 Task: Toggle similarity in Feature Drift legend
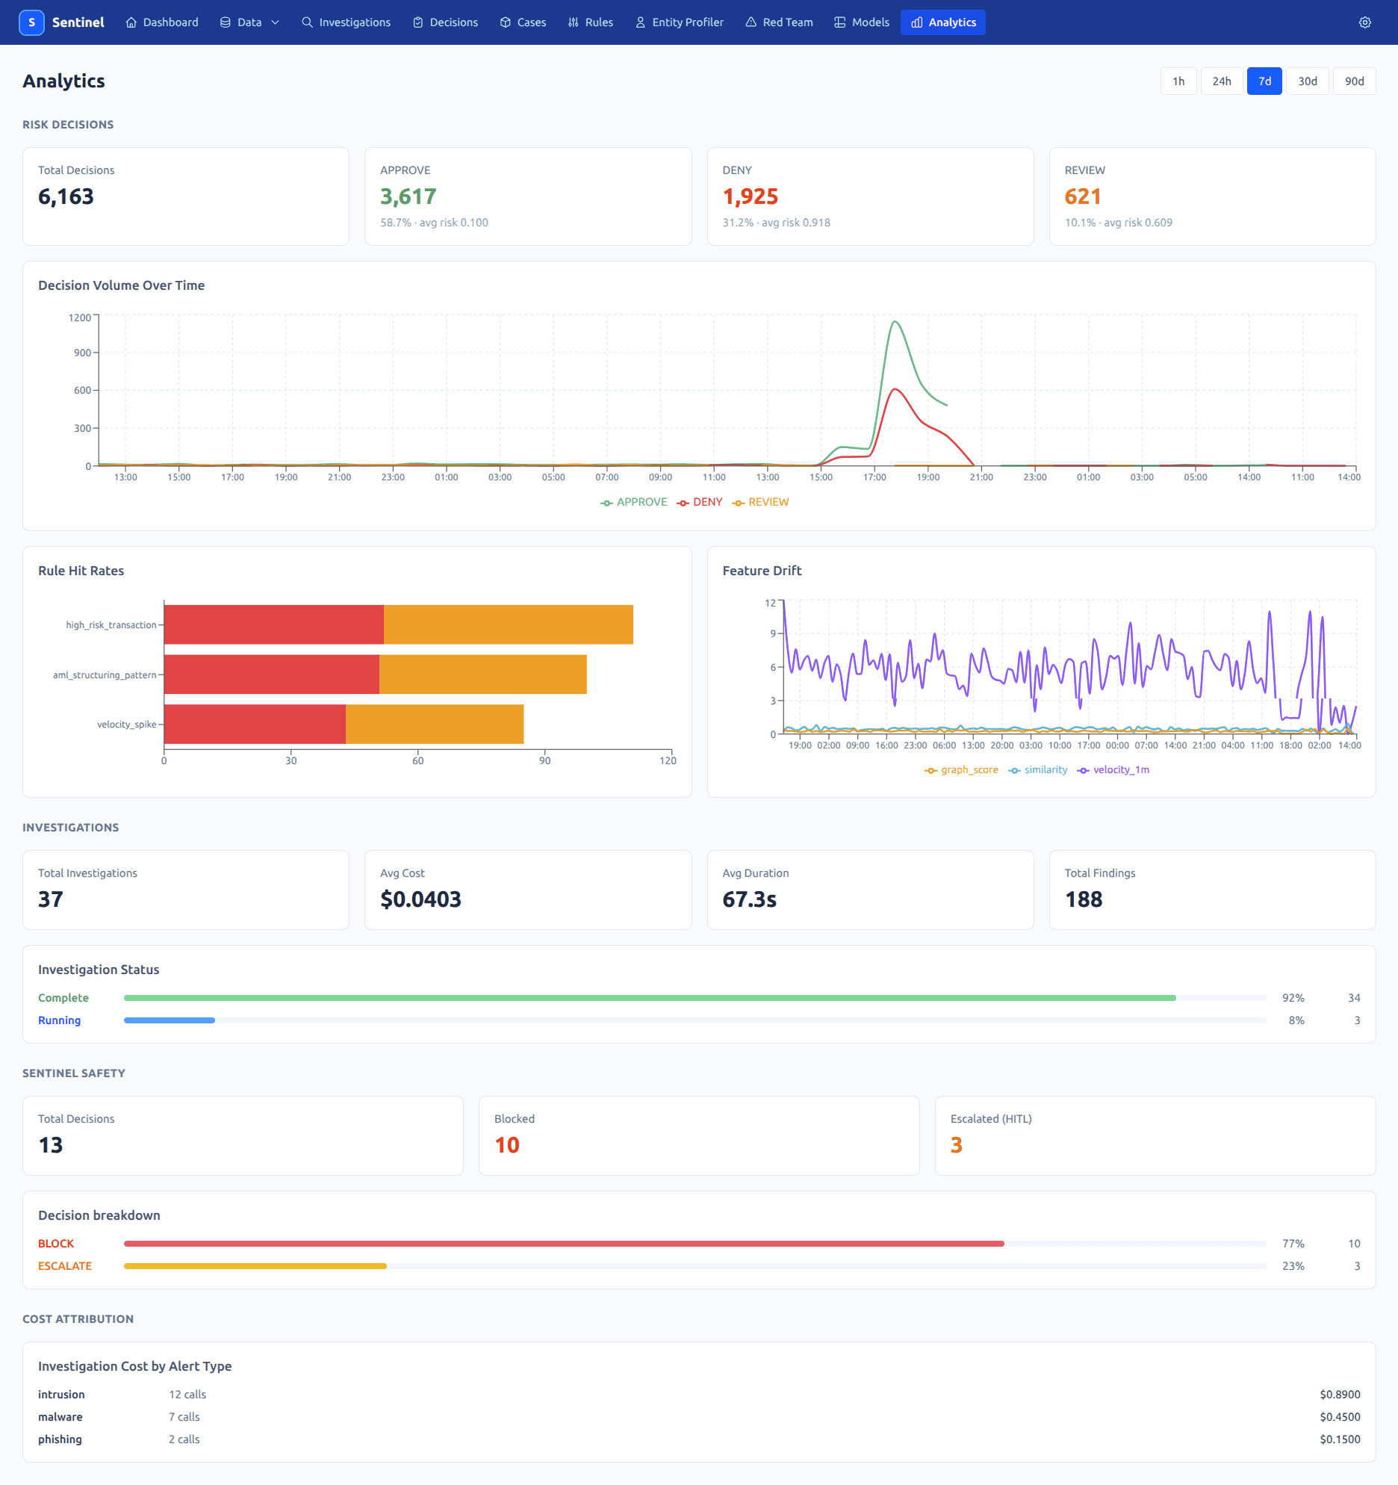click(1038, 770)
